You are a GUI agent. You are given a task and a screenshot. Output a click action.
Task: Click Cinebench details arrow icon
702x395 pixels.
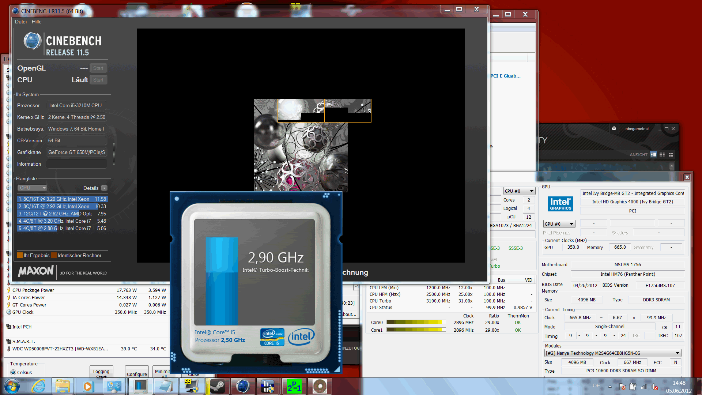coord(104,188)
